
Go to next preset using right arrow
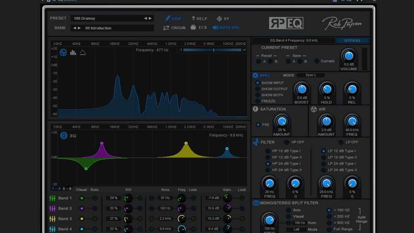[150, 19]
